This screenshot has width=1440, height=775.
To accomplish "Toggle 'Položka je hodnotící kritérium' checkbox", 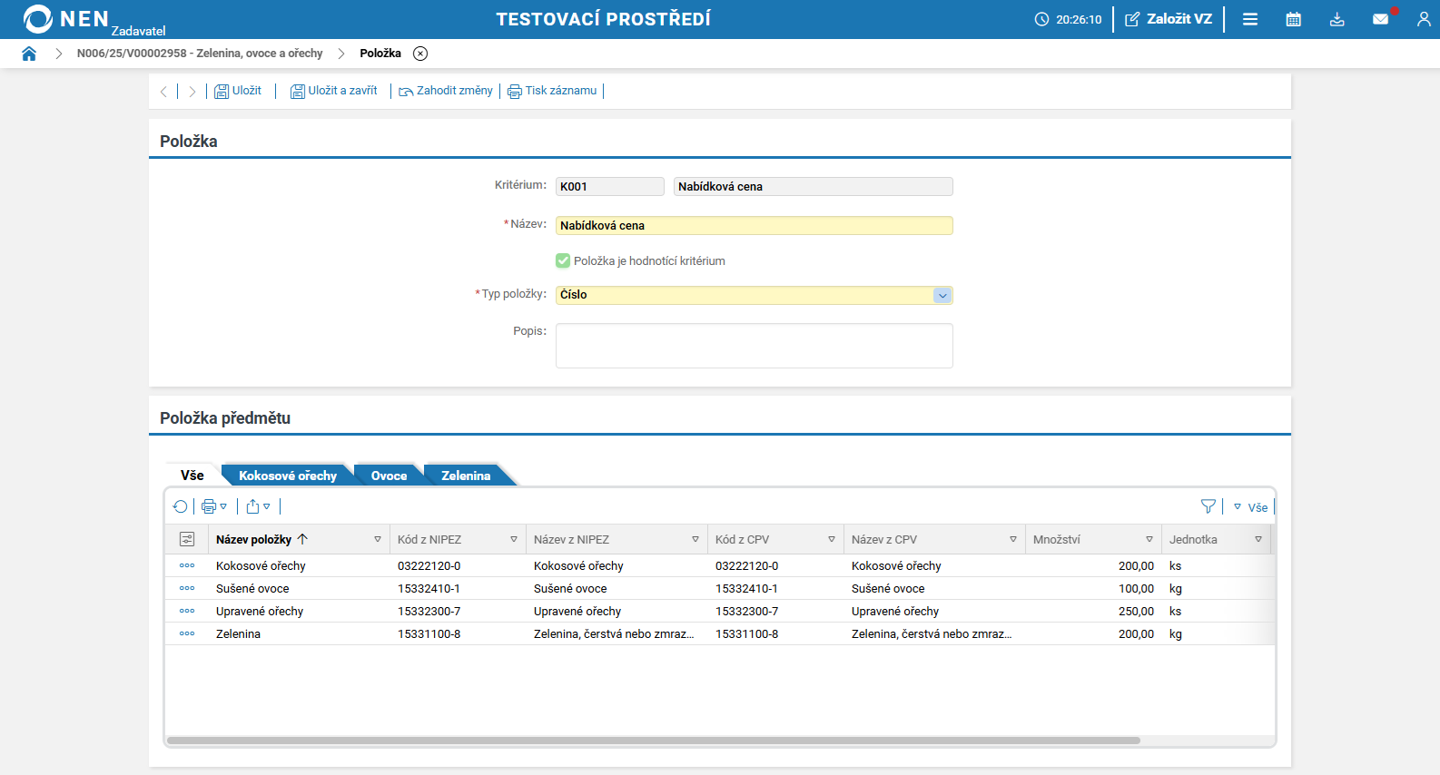I will pos(563,260).
